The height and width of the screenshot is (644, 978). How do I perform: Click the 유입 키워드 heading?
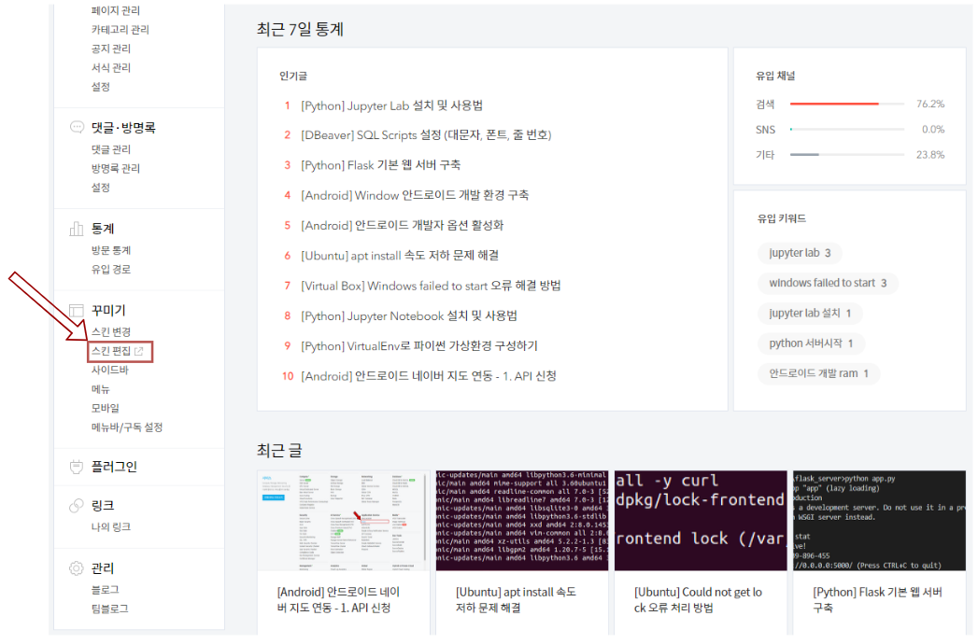pos(782,218)
